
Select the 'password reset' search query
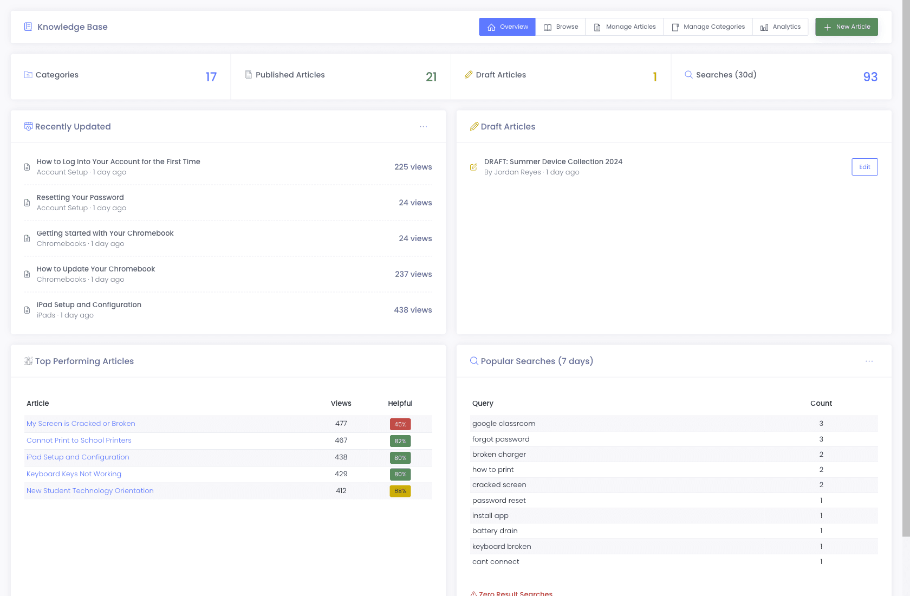tap(499, 500)
